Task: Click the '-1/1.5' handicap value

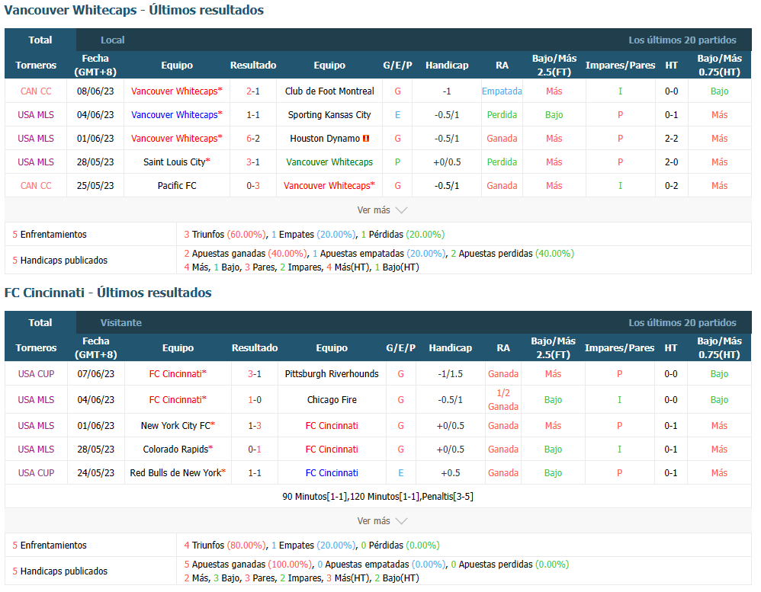Action: 451,374
